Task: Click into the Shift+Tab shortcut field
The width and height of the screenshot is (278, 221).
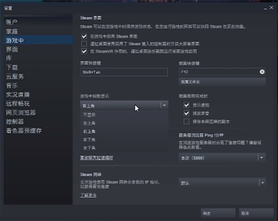Action: pyautogui.click(x=123, y=72)
